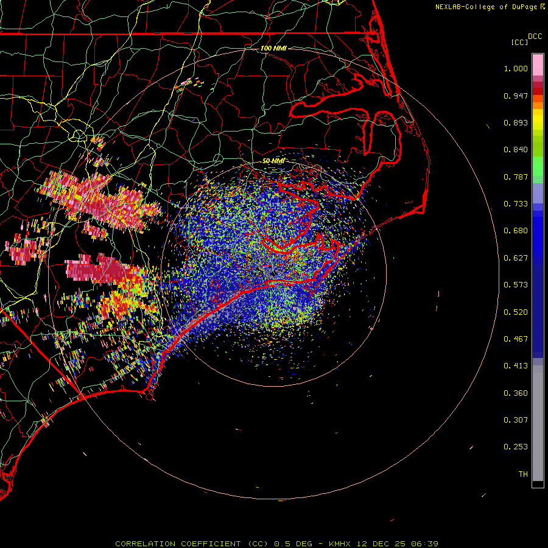This screenshot has width=548, height=548.
Task: Click the 50 NMI range ring label
Action: [273, 161]
